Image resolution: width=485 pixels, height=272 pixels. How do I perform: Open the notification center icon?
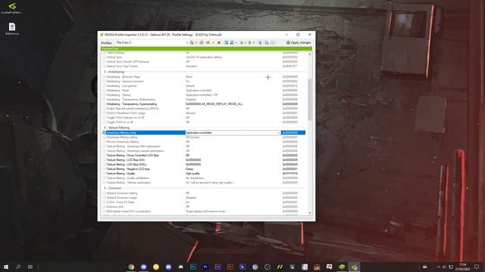[x=477, y=267]
